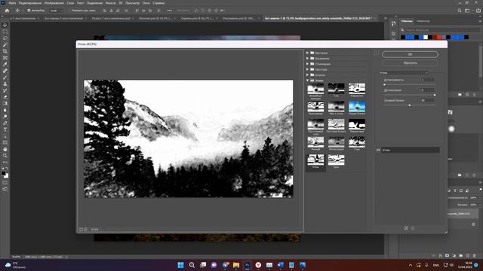This screenshot has width=483, height=271.
Task: Click the create new layer icon
Action: [467, 256]
